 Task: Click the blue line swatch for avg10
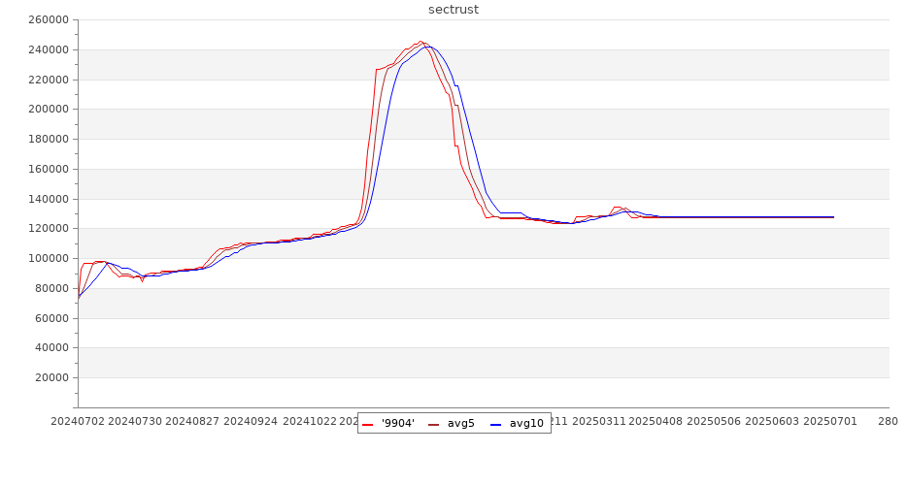click(495, 424)
